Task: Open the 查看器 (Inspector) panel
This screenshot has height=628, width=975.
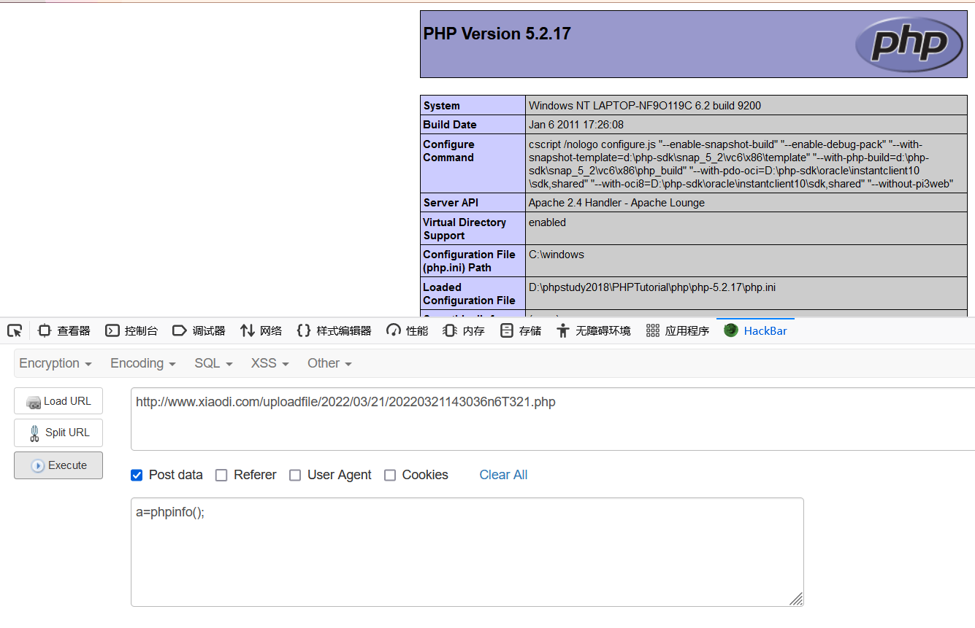Action: click(64, 330)
